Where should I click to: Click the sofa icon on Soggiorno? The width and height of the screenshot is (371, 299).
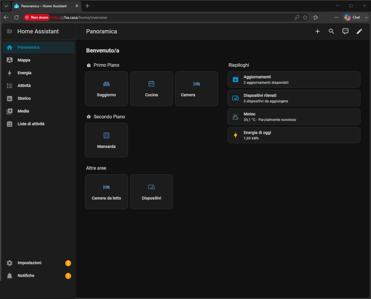coord(107,84)
